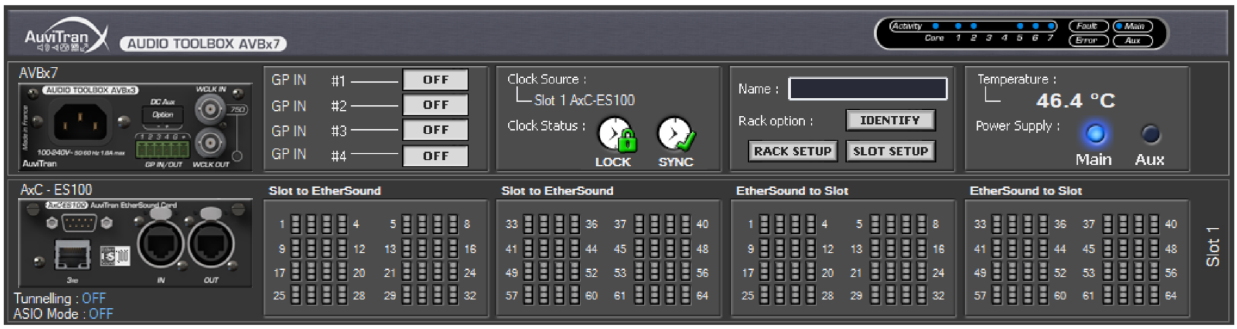Click the IDENTIFY rack button

coord(890,120)
